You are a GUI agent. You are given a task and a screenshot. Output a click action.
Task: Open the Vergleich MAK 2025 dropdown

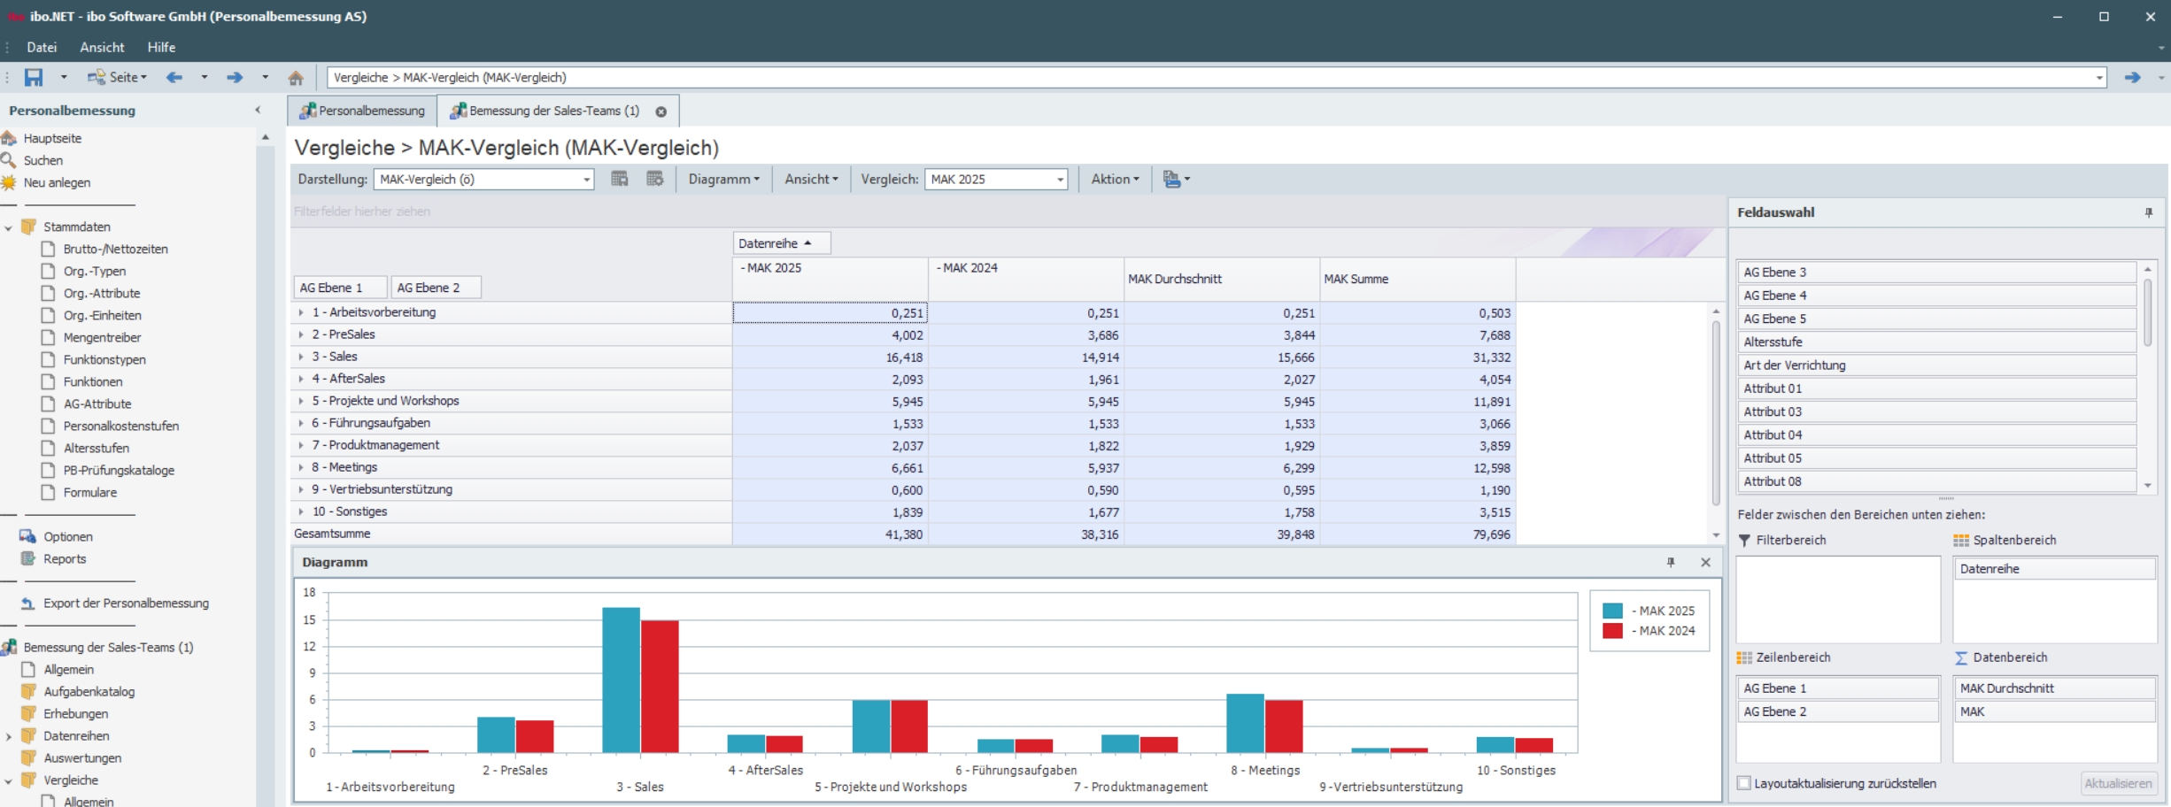pyautogui.click(x=1060, y=180)
